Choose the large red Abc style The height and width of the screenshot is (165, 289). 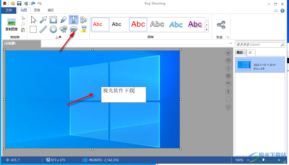(138, 24)
